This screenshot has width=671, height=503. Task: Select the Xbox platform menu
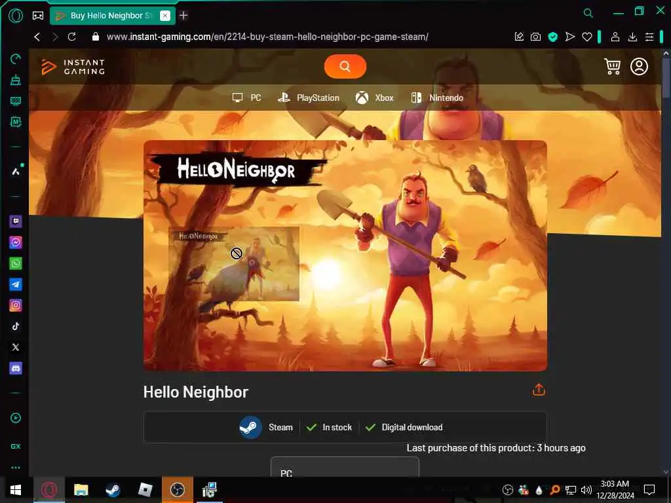(374, 98)
